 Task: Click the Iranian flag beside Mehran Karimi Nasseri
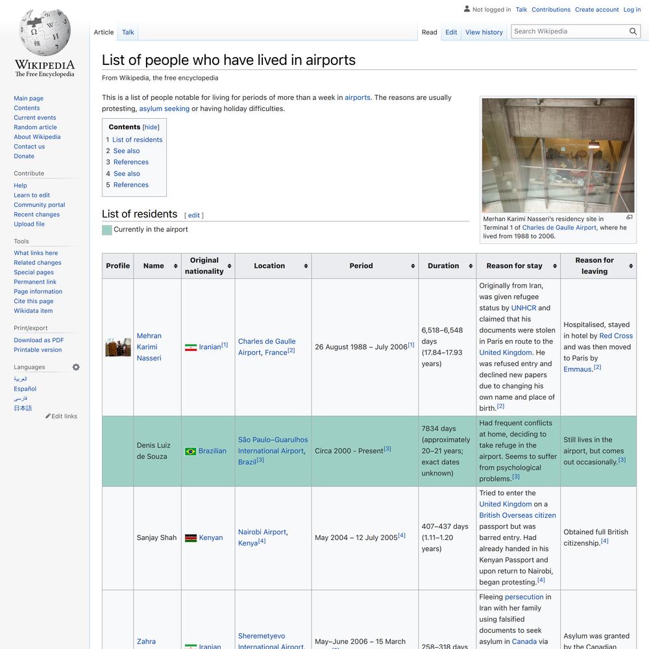[191, 347]
